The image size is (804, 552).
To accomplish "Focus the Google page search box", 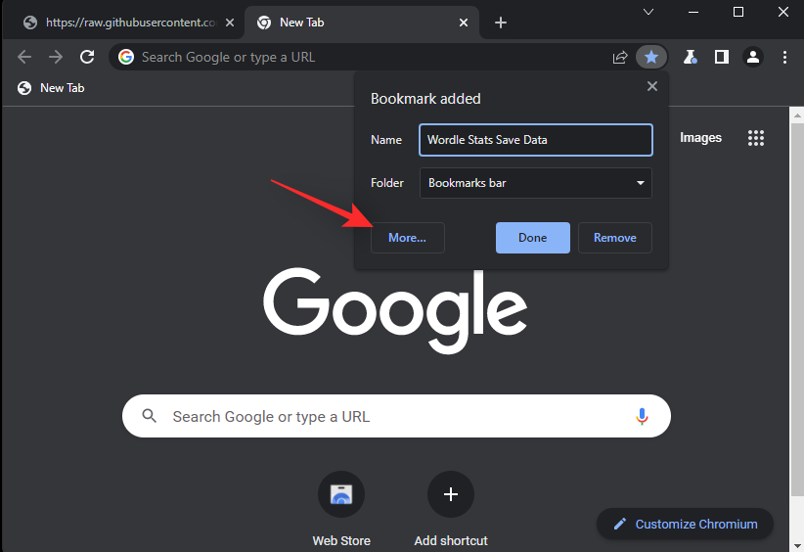I will pos(396,416).
